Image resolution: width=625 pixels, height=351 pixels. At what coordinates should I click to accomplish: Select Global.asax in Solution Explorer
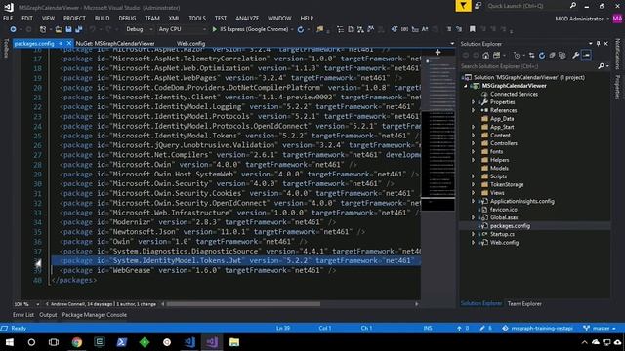(x=504, y=217)
